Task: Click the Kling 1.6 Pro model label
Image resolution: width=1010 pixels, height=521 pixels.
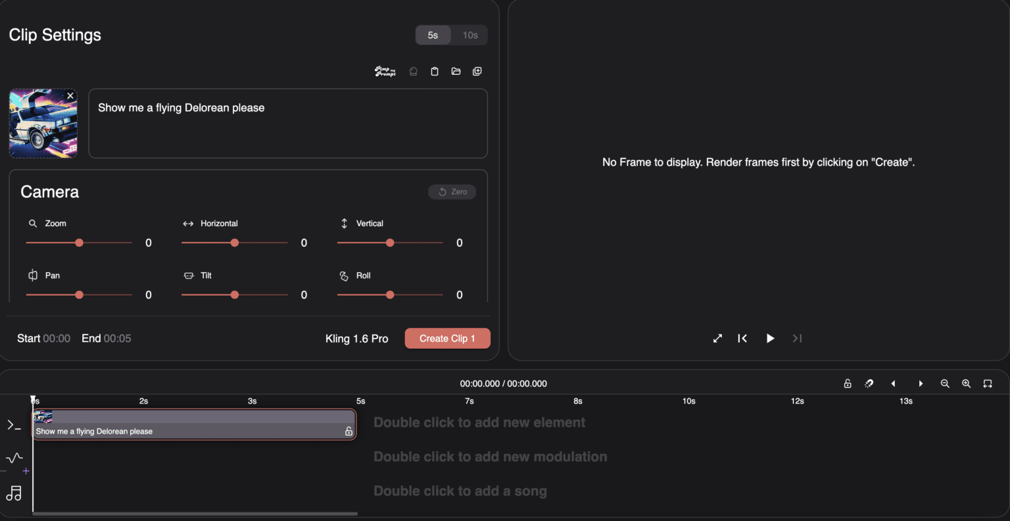Action: (357, 338)
